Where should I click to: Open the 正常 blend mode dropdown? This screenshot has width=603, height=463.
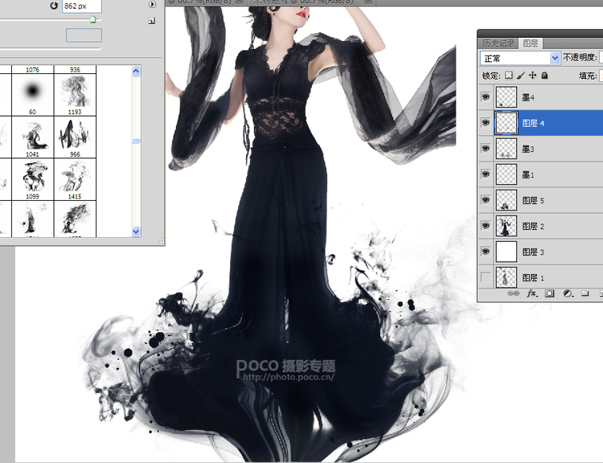point(519,58)
